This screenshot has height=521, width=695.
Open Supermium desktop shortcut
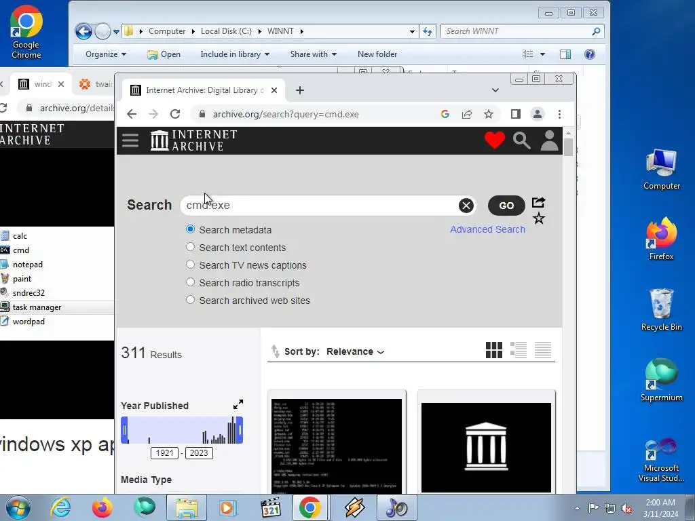click(661, 380)
